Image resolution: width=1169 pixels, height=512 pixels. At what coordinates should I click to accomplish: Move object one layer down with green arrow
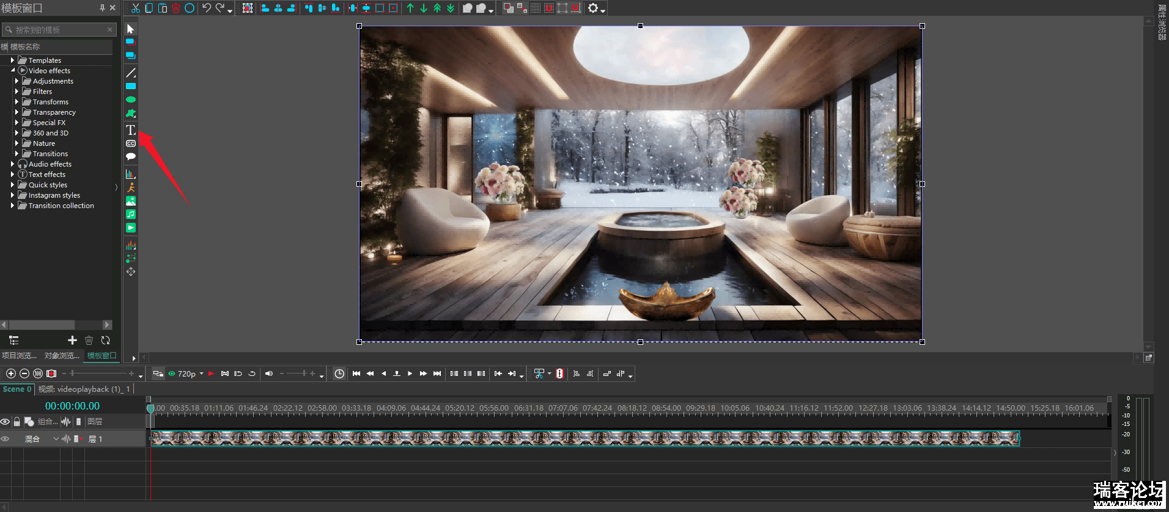424,8
